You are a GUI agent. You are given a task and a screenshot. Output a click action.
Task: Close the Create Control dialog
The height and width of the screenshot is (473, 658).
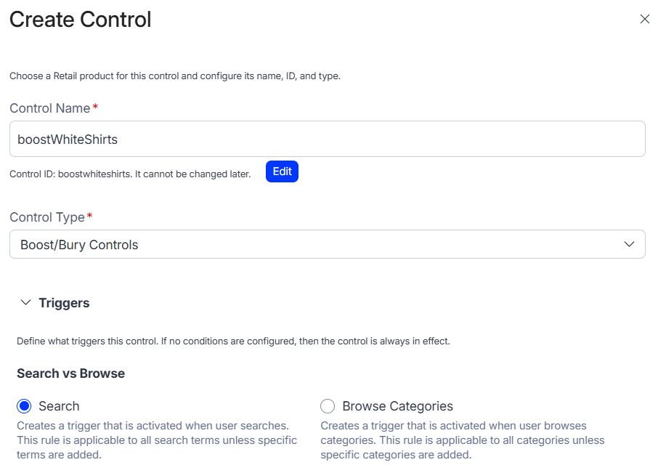(644, 20)
